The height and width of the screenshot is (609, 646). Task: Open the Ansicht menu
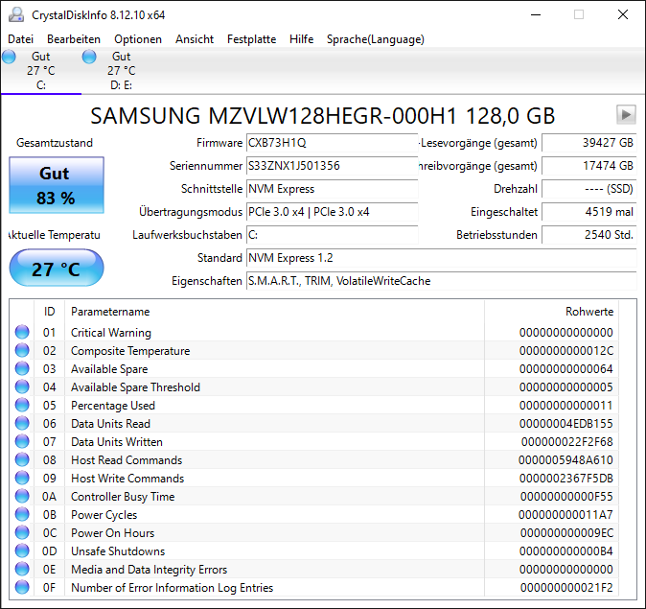[x=195, y=39]
